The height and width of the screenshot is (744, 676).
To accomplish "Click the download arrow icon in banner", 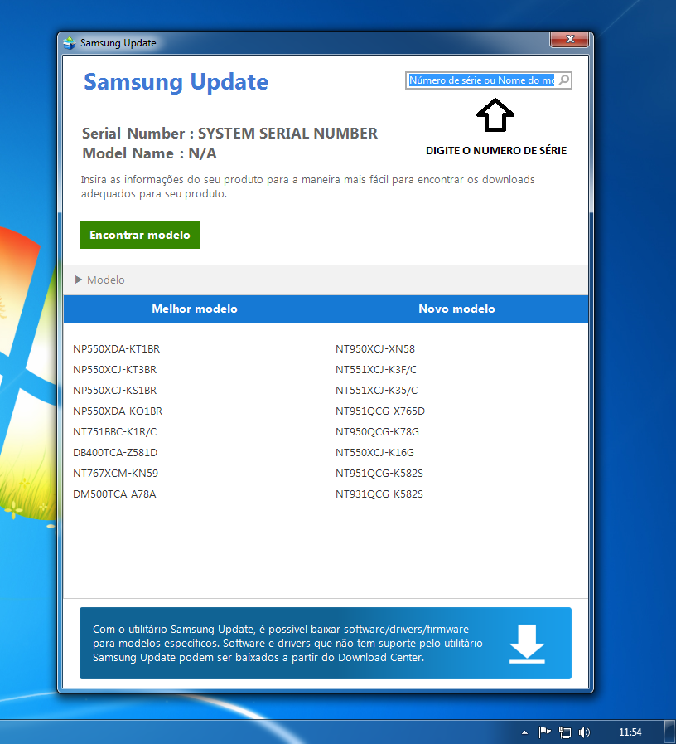I will 527,644.
